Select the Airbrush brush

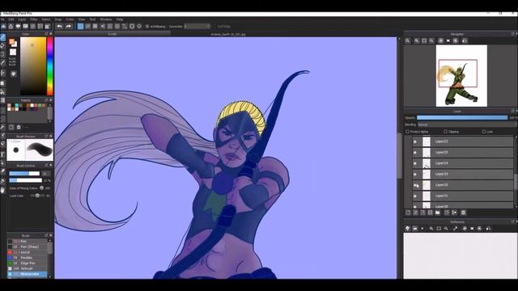click(27, 268)
